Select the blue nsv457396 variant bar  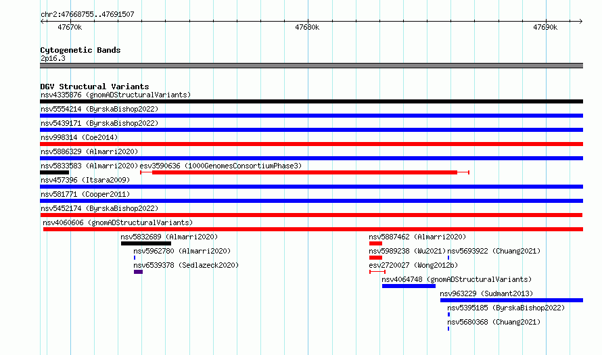311,187
